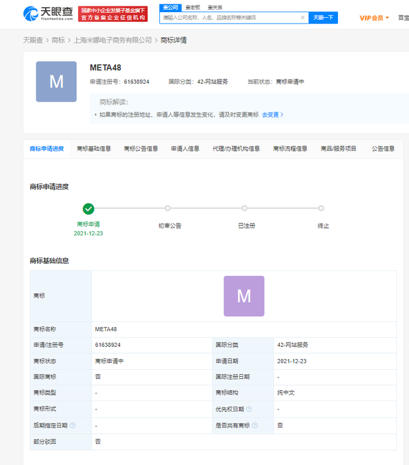The image size is (409, 465).
Task: Open the 申请人信息 tab
Action: [x=185, y=149]
